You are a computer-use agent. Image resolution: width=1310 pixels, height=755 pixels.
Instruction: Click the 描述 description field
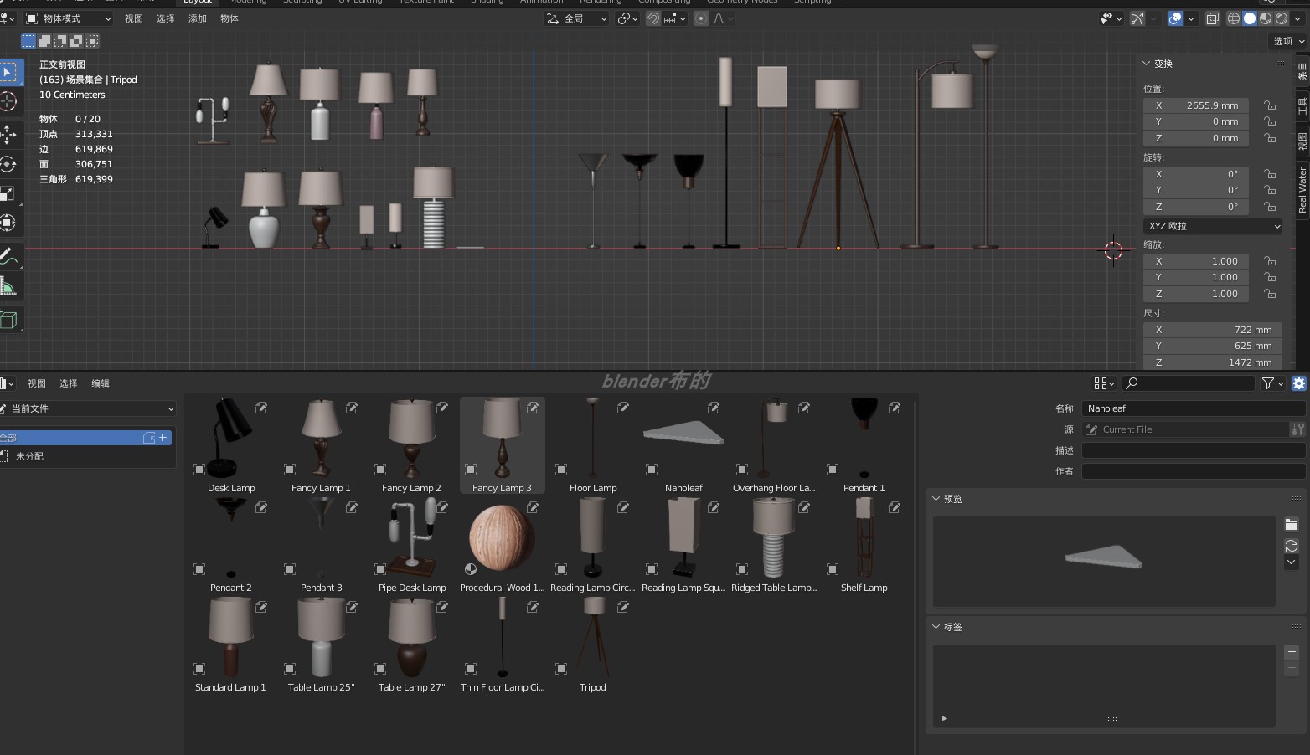[x=1194, y=450]
